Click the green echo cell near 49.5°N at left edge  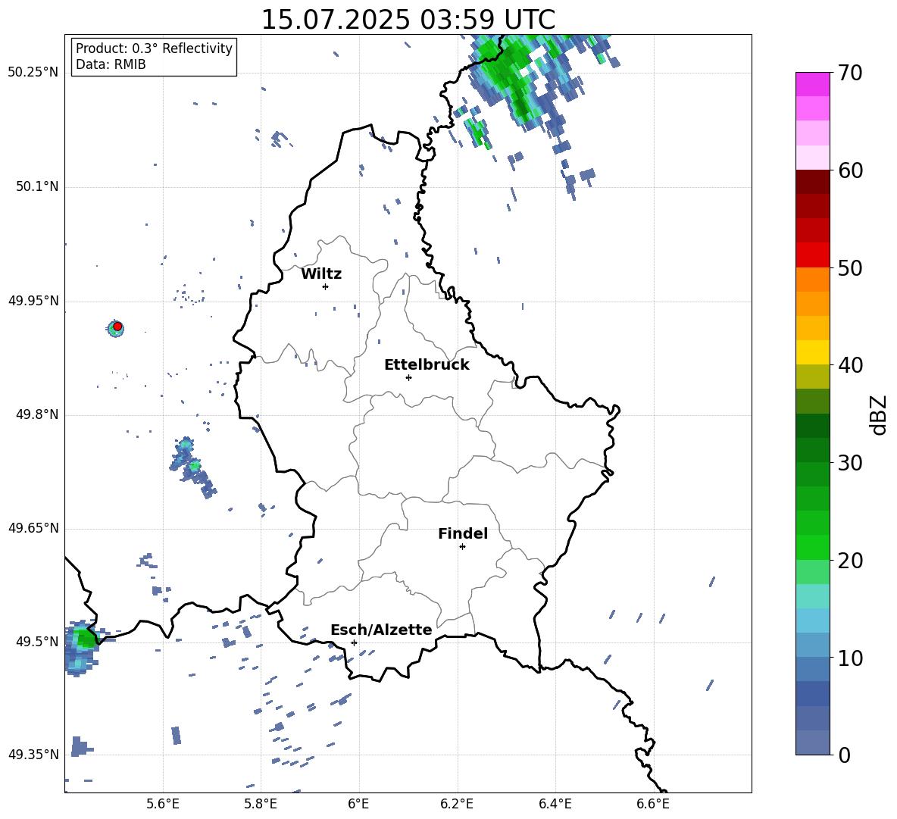[85, 638]
